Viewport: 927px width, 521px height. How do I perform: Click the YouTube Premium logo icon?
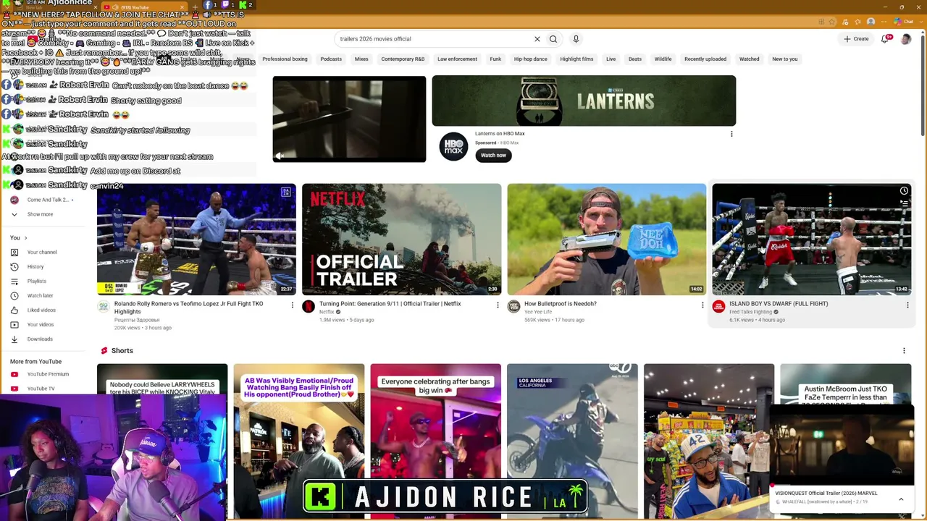[x=14, y=374]
